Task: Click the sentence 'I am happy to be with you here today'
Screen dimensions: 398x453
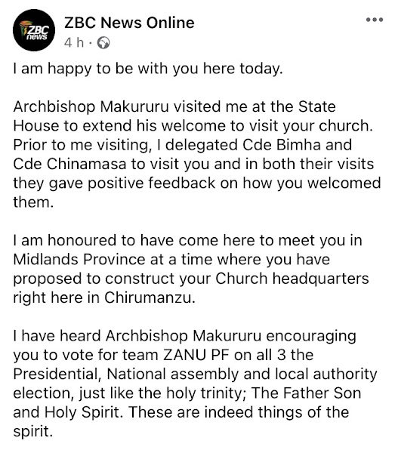Action: (148, 69)
